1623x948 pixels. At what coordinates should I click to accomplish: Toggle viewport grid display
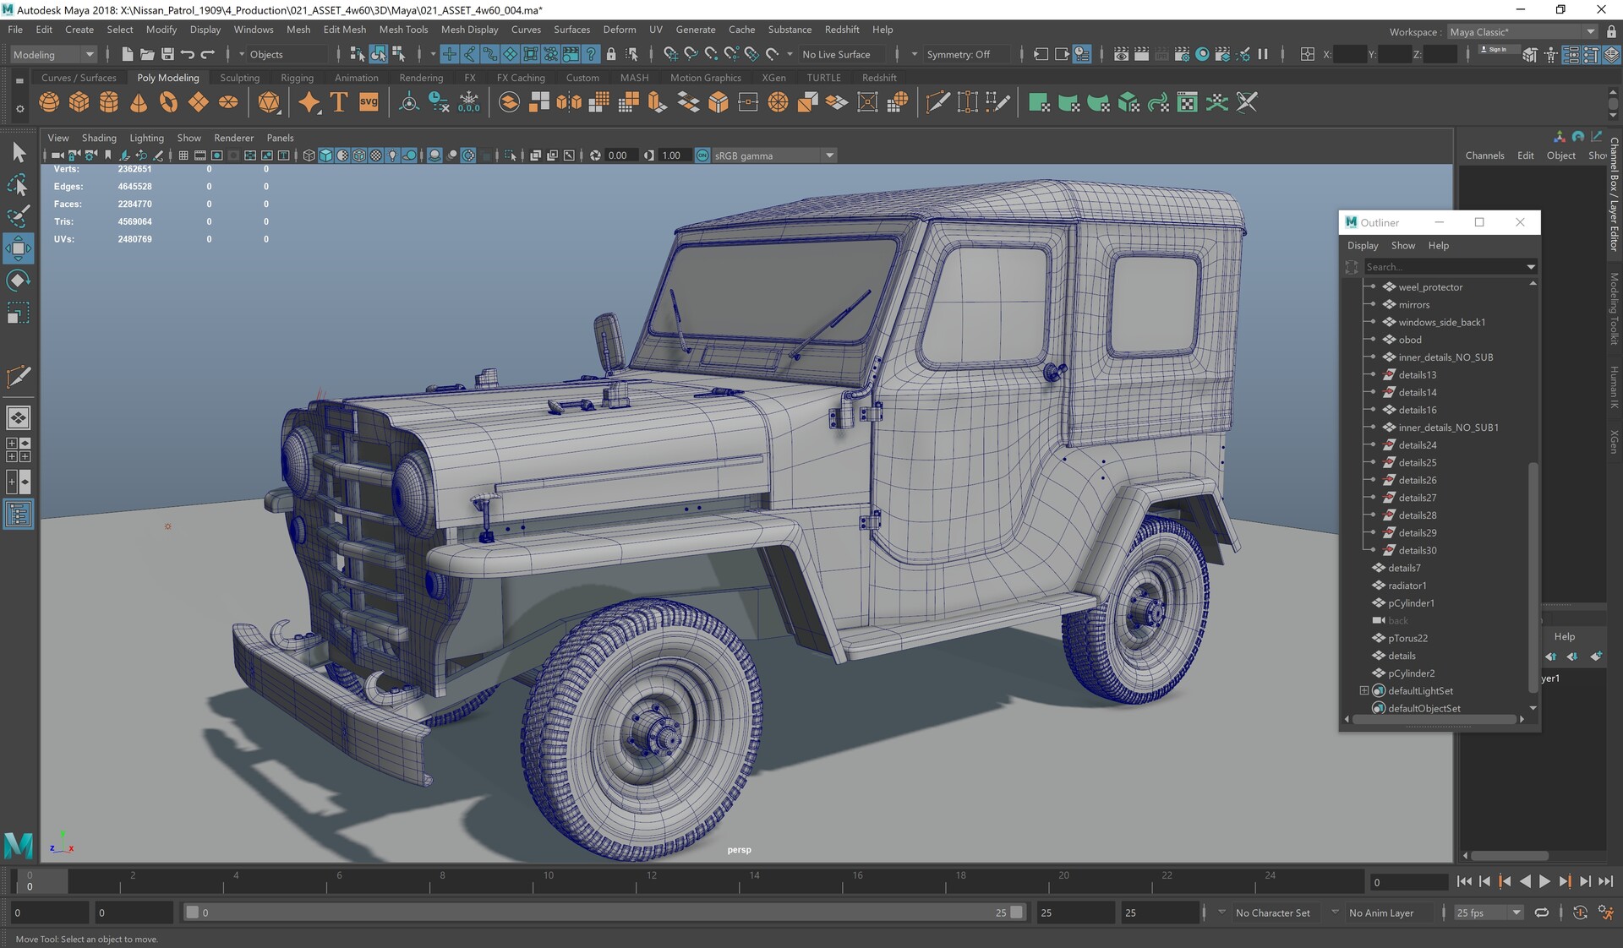183,155
